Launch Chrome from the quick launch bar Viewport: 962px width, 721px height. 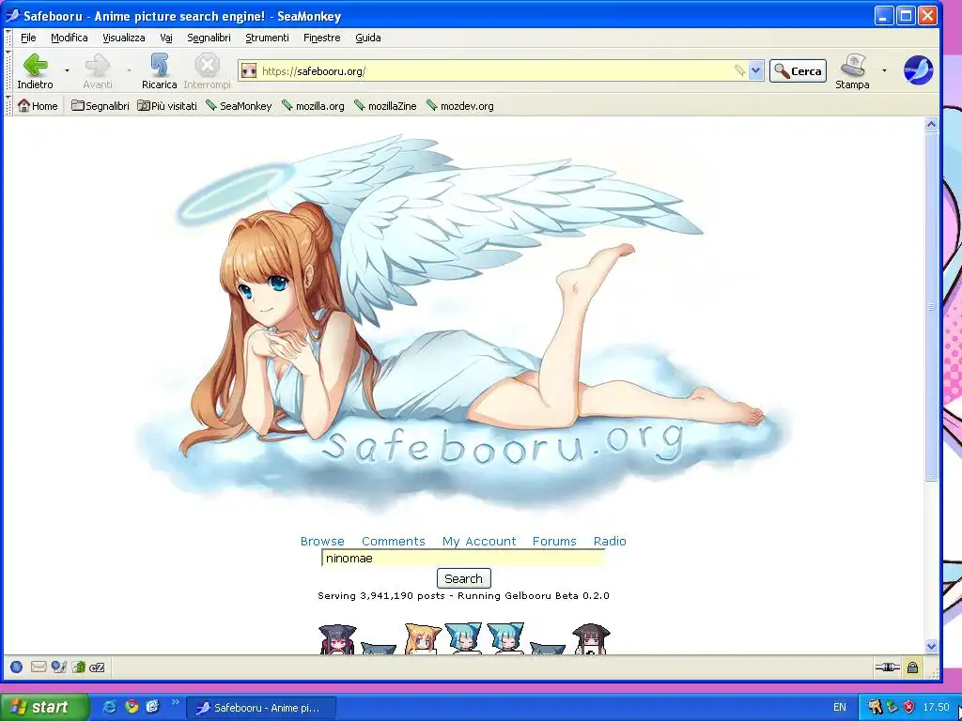(132, 707)
